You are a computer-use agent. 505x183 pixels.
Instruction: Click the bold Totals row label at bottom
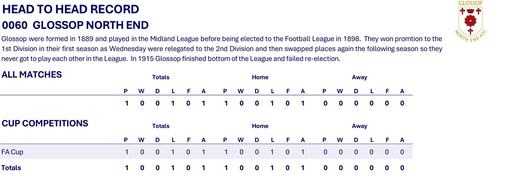[11, 168]
